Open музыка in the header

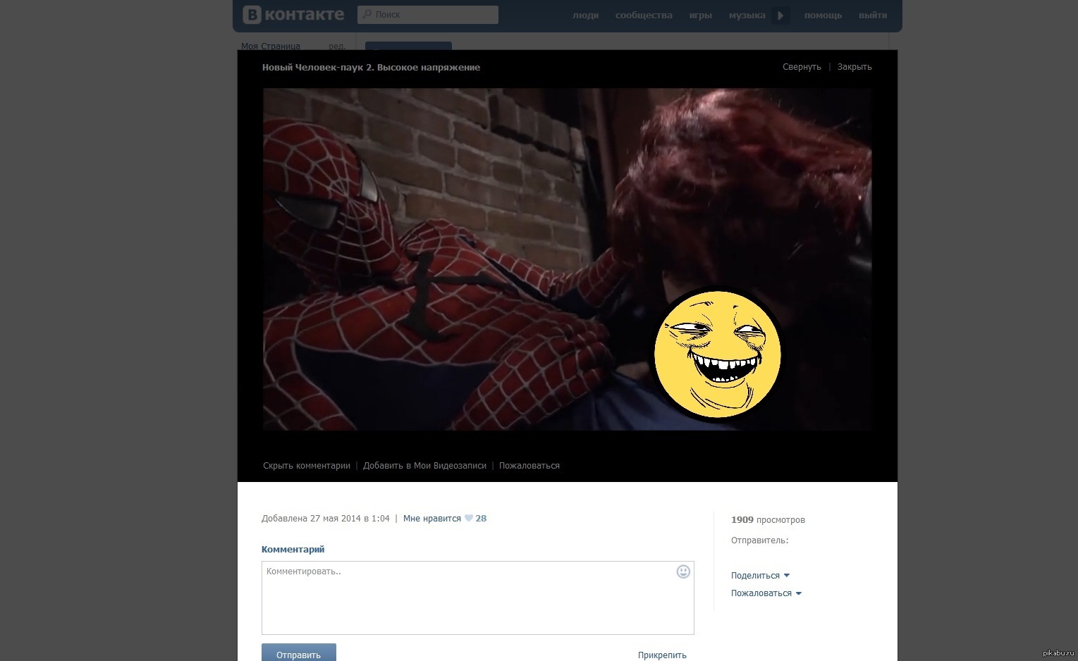[x=747, y=16]
